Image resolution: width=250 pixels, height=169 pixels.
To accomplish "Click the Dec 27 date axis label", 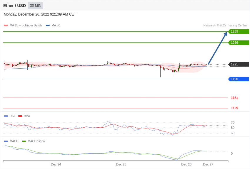I will 208,164.
